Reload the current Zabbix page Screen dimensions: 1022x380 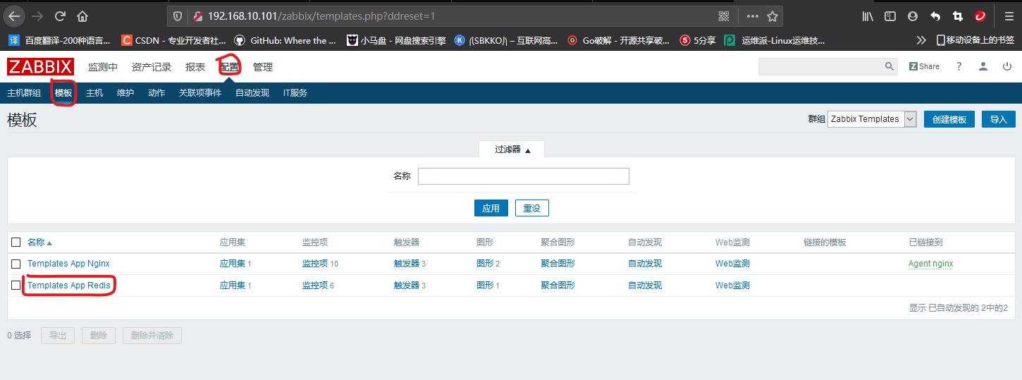[x=60, y=16]
